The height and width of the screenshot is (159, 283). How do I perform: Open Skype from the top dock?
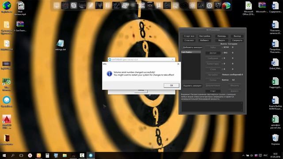tap(73, 6)
